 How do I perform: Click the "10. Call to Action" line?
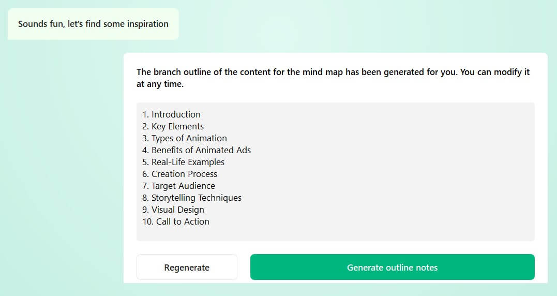coord(176,221)
